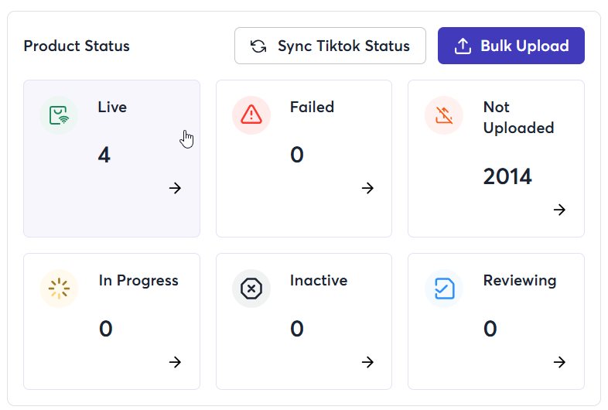Open Not Uploaded products via its arrow
This screenshot has width=608, height=410.
559,210
